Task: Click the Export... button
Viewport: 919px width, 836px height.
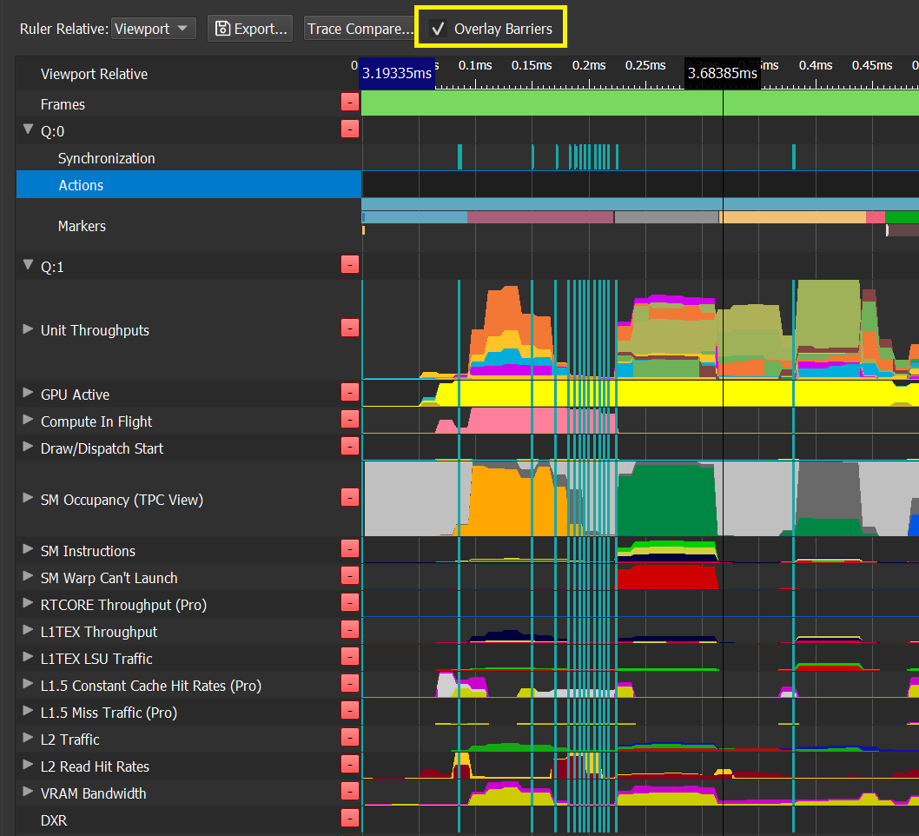Action: pyautogui.click(x=250, y=29)
